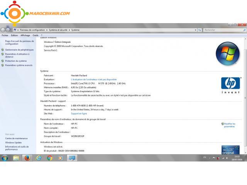Open Paramètres système avancés
The height and width of the screenshot is (185, 247).
19,65
